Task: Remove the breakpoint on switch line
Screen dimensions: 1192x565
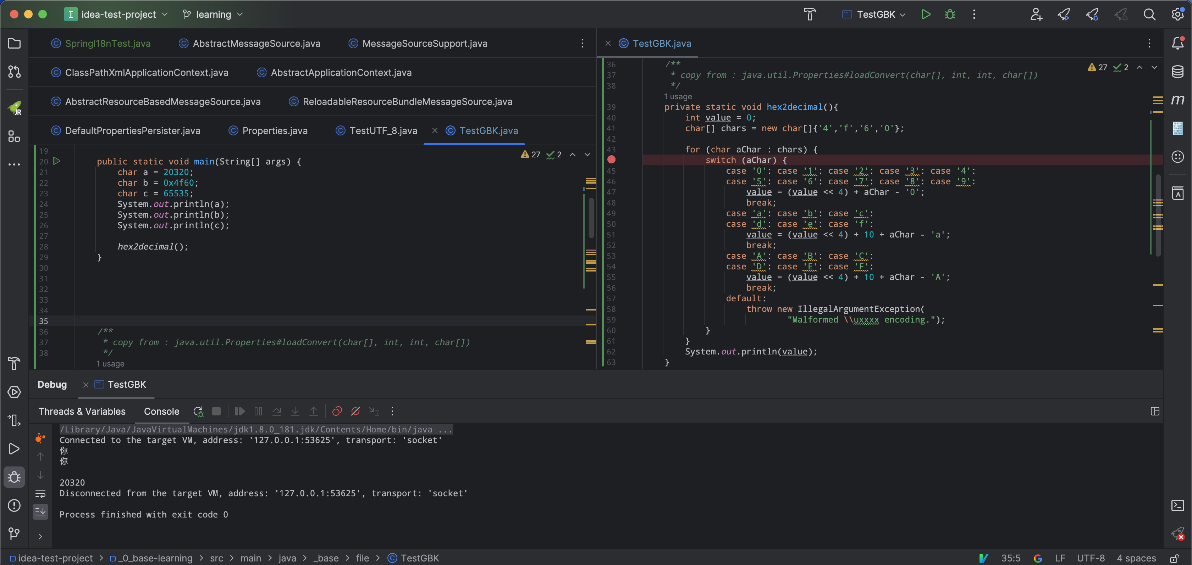Action: coord(611,160)
